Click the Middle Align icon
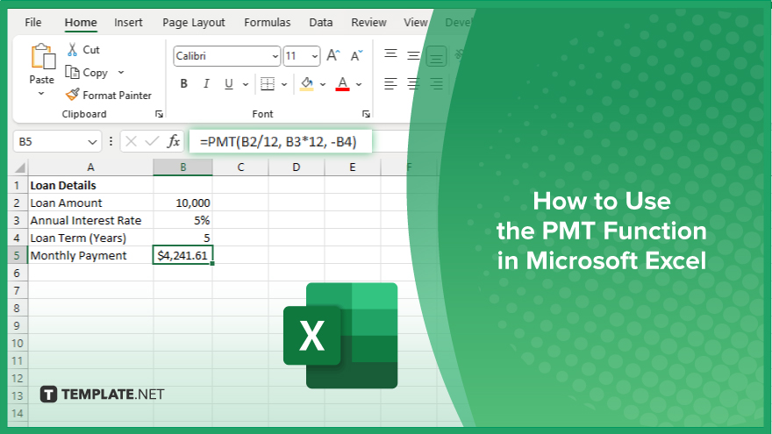The height and width of the screenshot is (434, 772). click(413, 55)
